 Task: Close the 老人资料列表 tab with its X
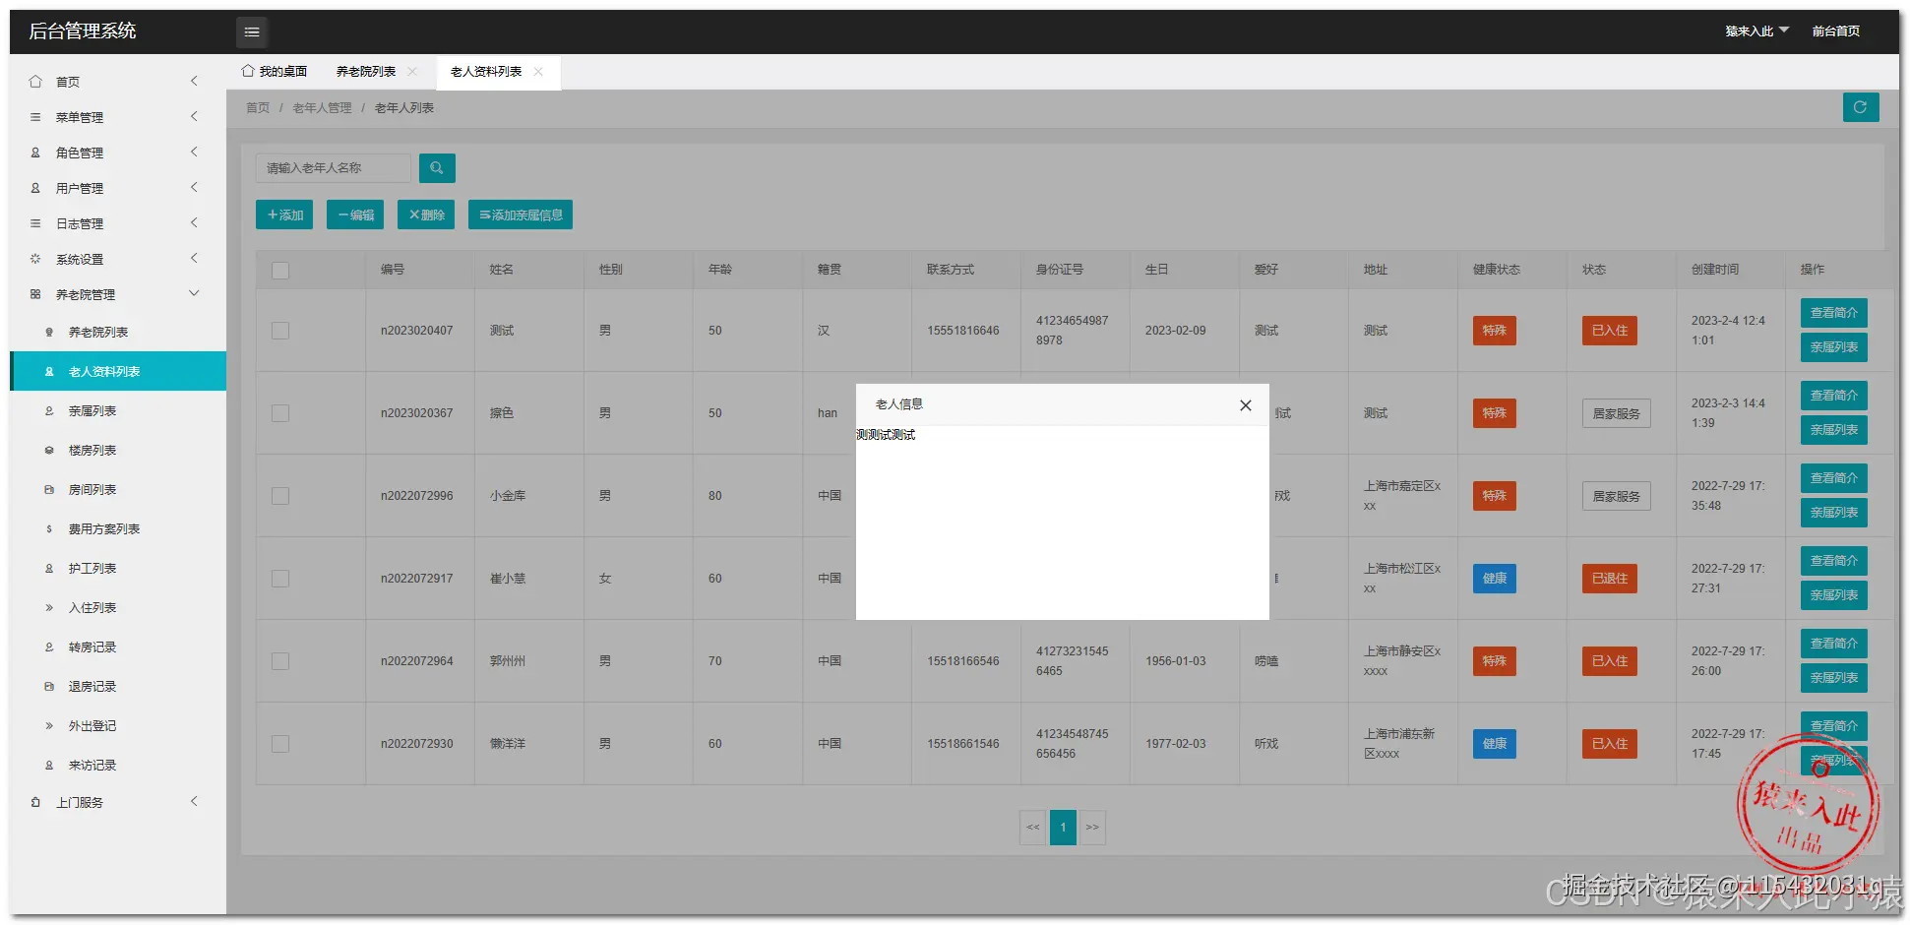[538, 72]
